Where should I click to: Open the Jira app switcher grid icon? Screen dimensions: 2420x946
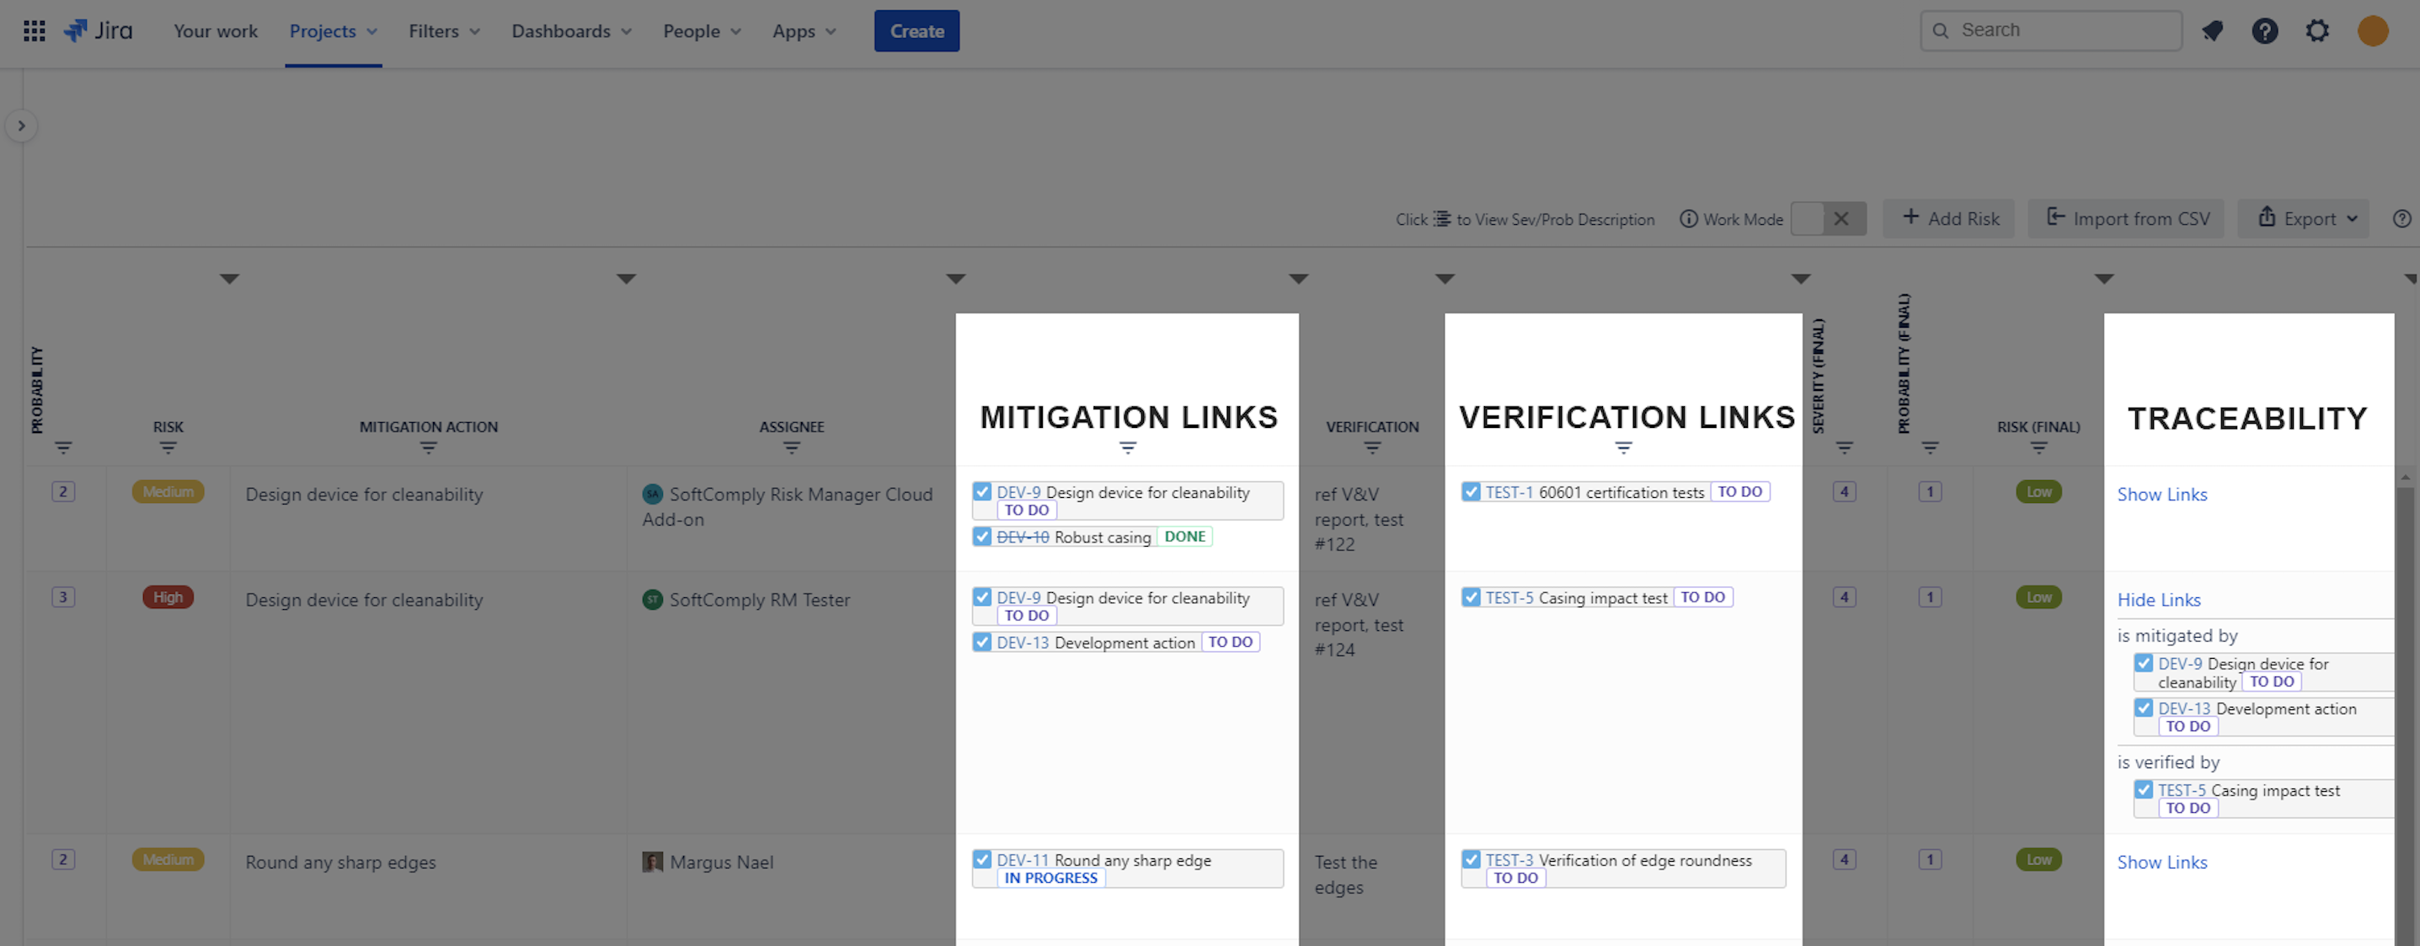pos(35,31)
